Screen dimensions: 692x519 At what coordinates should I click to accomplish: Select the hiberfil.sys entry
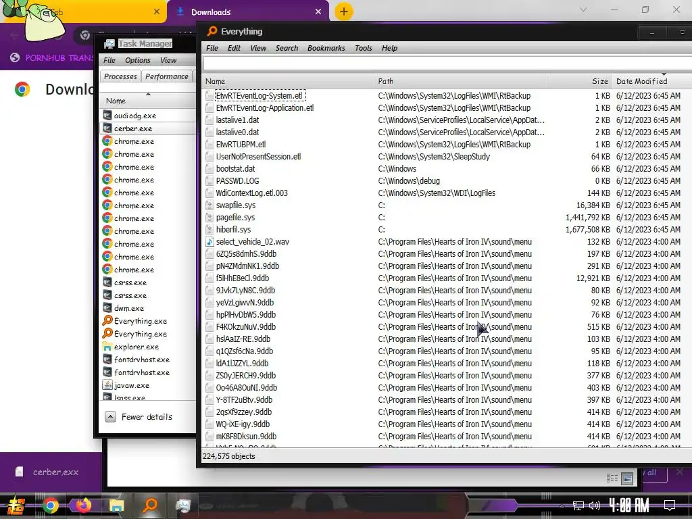coord(233,230)
